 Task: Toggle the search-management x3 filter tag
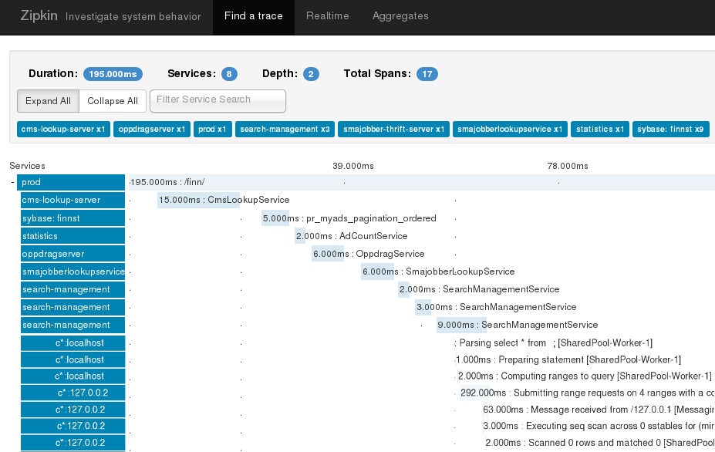tap(285, 130)
